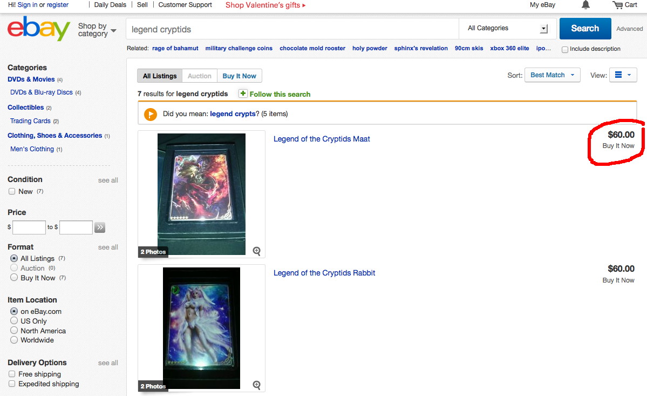Image resolution: width=647 pixels, height=396 pixels.
Task: Check the New condition checkbox
Action: pos(12,191)
